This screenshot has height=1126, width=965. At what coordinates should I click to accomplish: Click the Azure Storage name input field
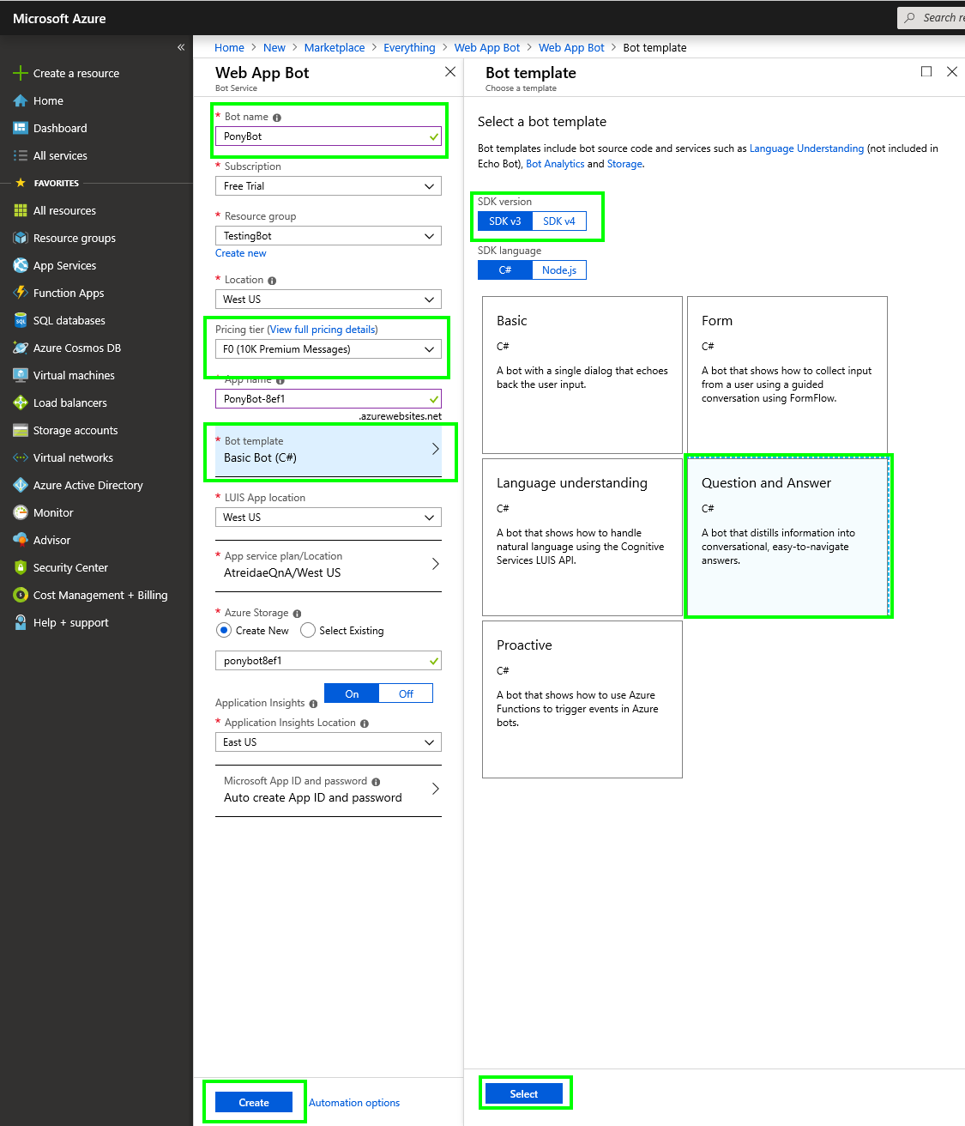[329, 661]
